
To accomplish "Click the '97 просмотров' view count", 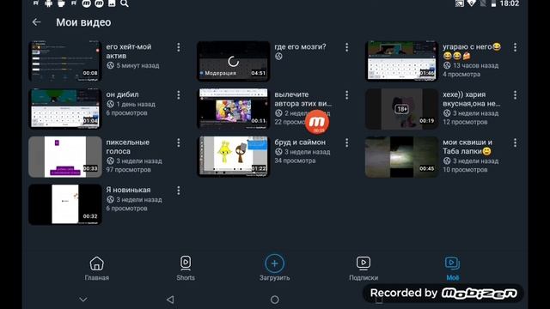I will pyautogui.click(x=128, y=170).
